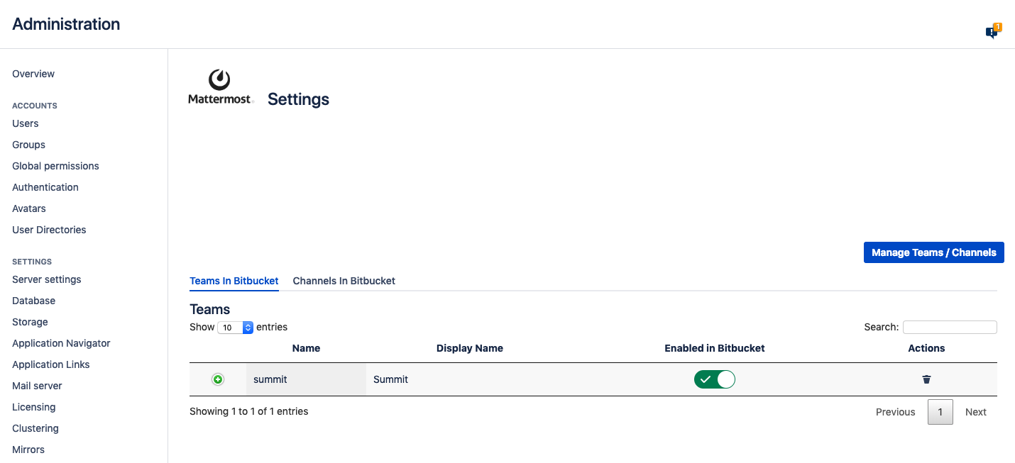Select the Teams In Bitbucket tab
Image resolution: width=1015 pixels, height=463 pixels.
234,281
